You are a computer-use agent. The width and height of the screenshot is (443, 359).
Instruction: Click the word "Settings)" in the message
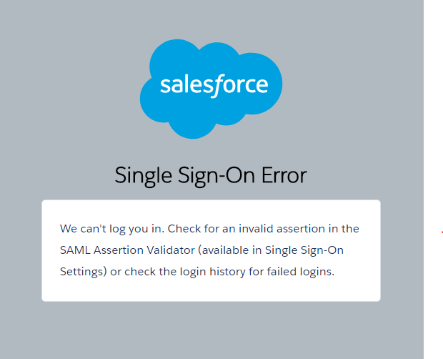83,272
